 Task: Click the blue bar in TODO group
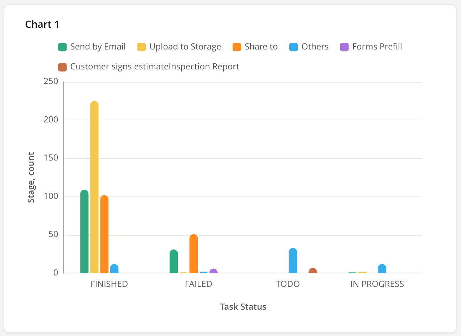[293, 261]
